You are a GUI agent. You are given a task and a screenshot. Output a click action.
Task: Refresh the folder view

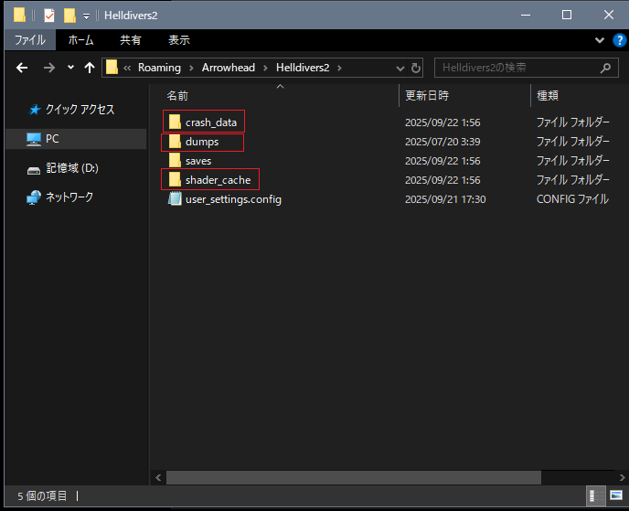416,68
